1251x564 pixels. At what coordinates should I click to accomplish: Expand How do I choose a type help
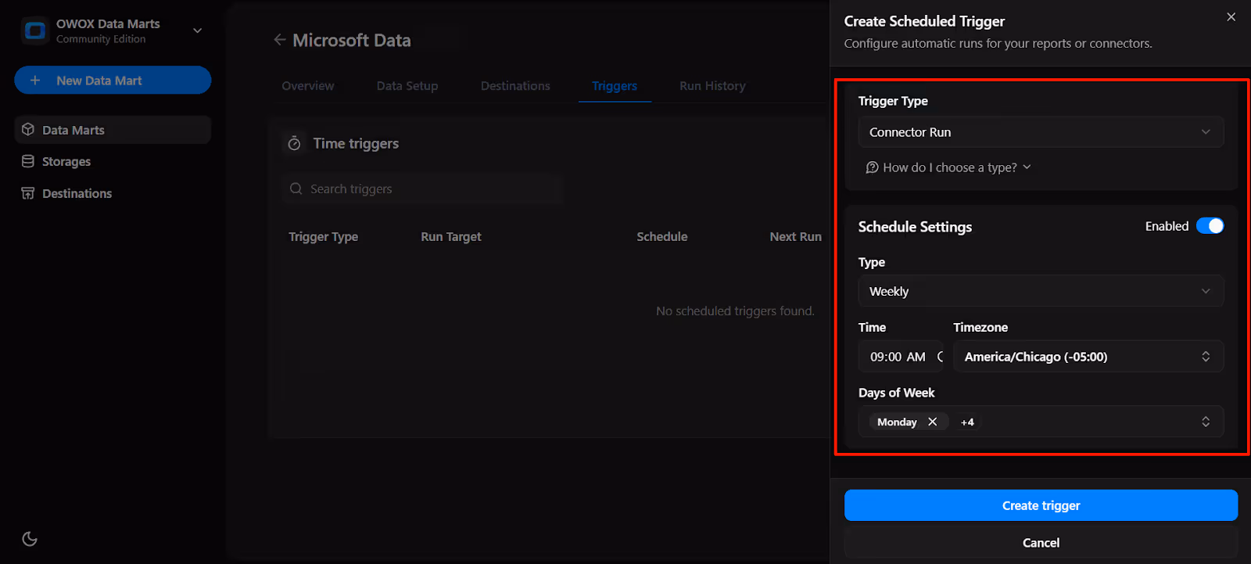pyautogui.click(x=949, y=167)
